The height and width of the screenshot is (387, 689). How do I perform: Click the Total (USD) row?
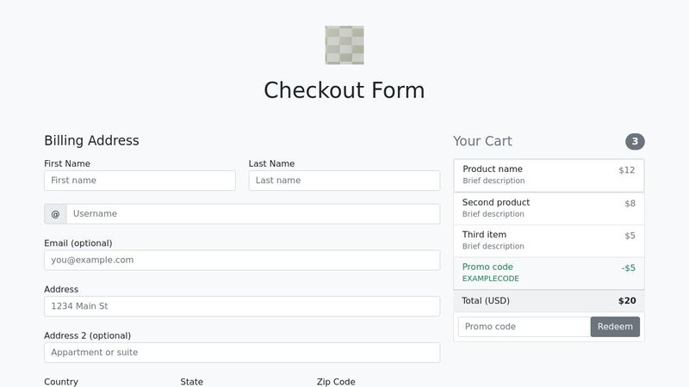click(x=549, y=301)
